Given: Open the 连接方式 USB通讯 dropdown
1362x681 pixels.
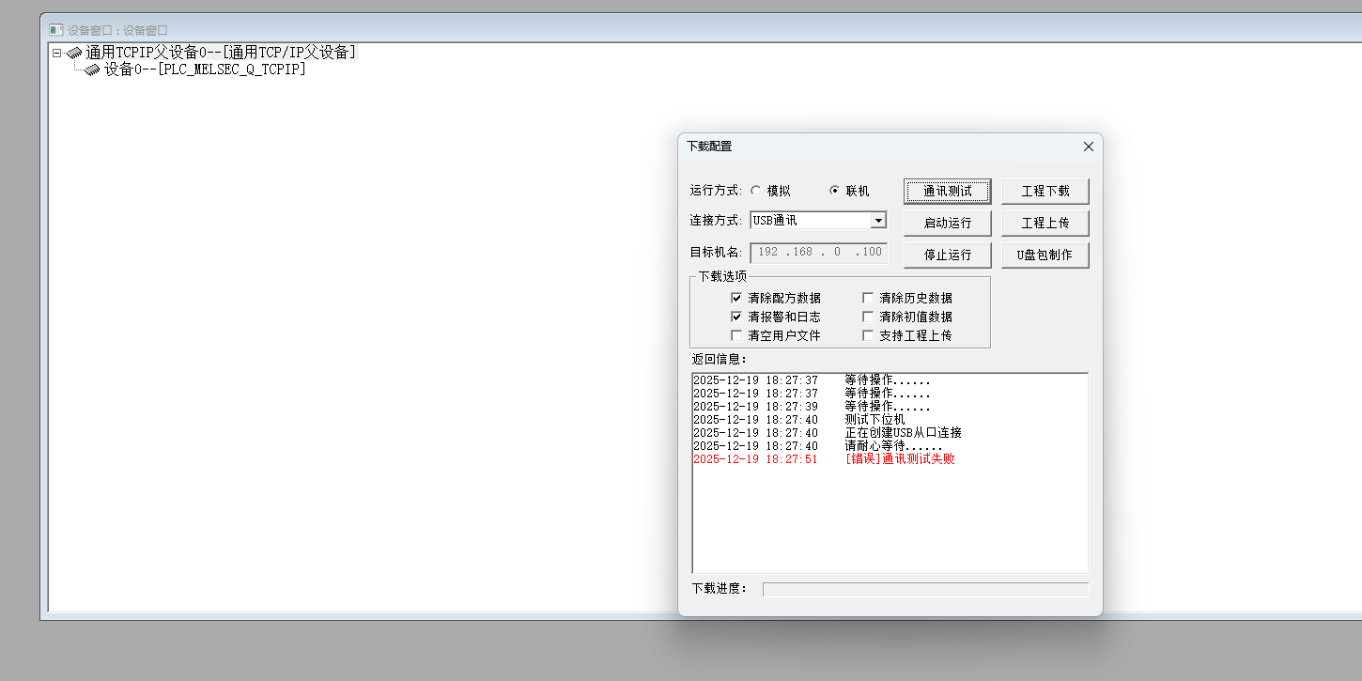Looking at the screenshot, I should [x=878, y=221].
